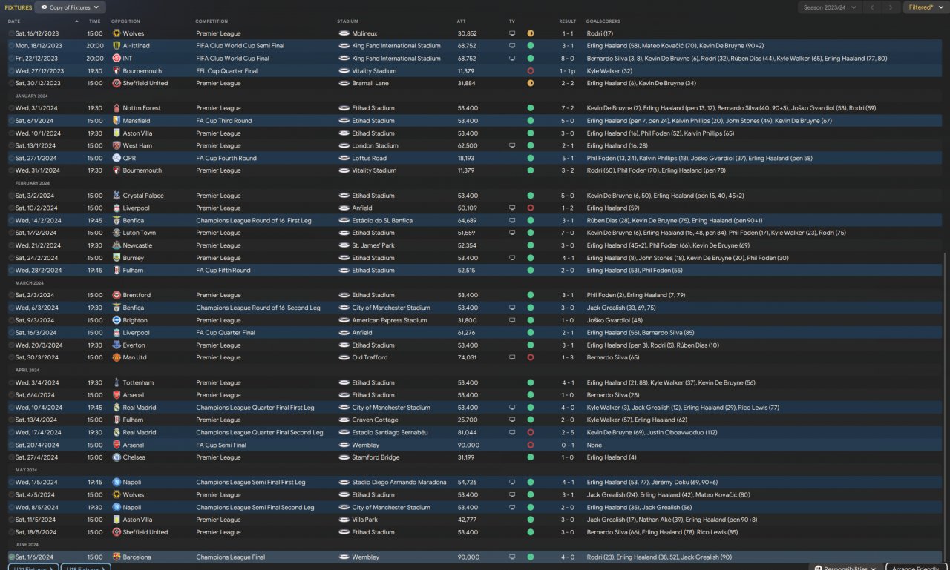Screen dimensions: 950x570
Task: Click the West Ham club badge
Action: [x=117, y=146]
